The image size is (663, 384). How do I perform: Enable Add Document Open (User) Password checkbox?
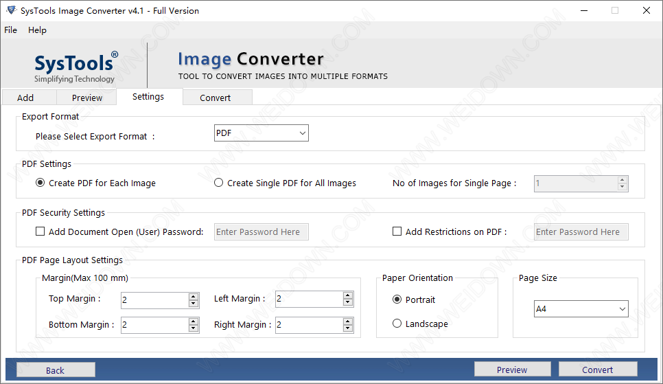(40, 231)
